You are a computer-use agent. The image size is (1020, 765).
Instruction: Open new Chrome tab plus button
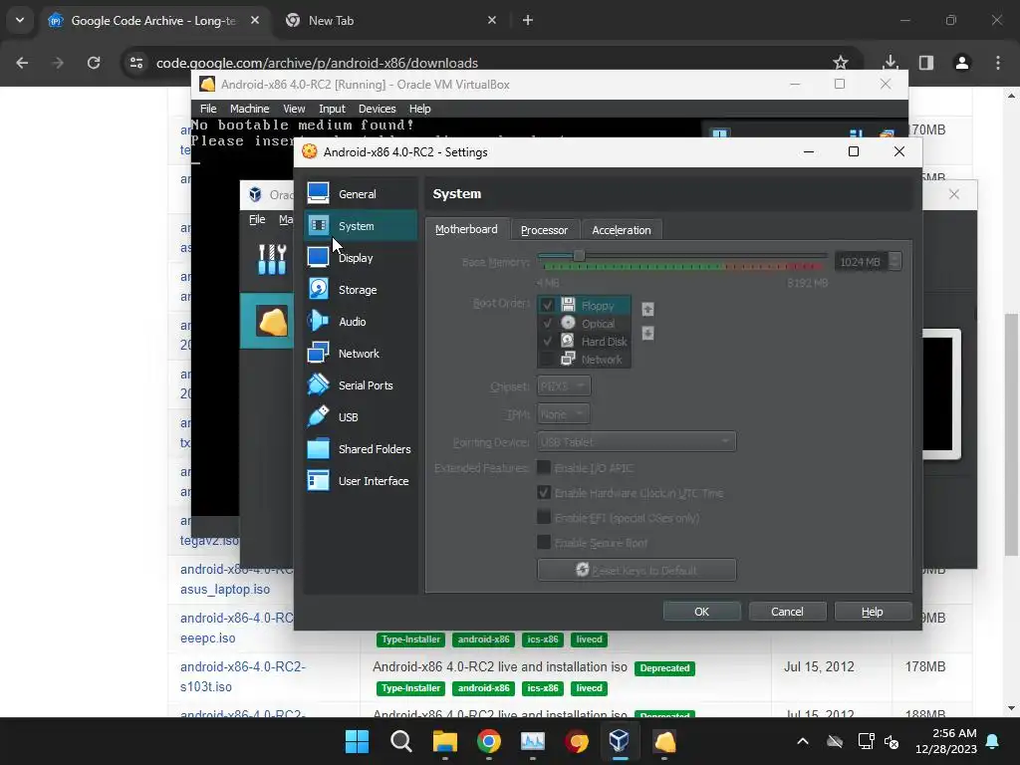(x=528, y=20)
